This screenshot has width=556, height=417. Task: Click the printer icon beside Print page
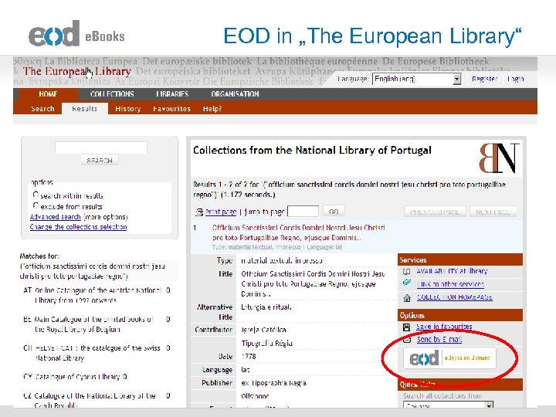199,212
